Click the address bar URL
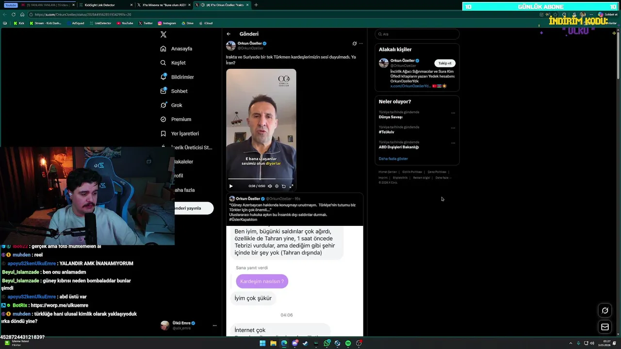 83,15
